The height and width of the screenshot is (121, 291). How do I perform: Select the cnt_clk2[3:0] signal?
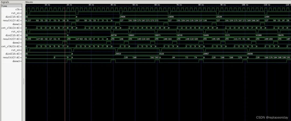click(x=13, y=46)
